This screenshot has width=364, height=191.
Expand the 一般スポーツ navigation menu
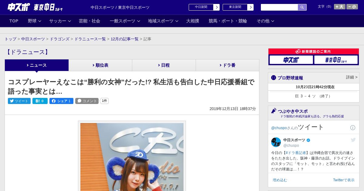[125, 21]
